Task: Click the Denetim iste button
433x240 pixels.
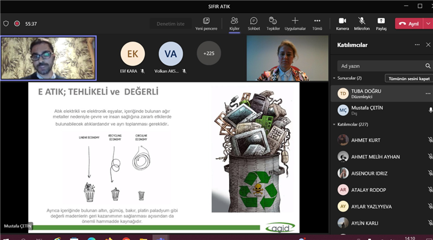Action: 170,23
